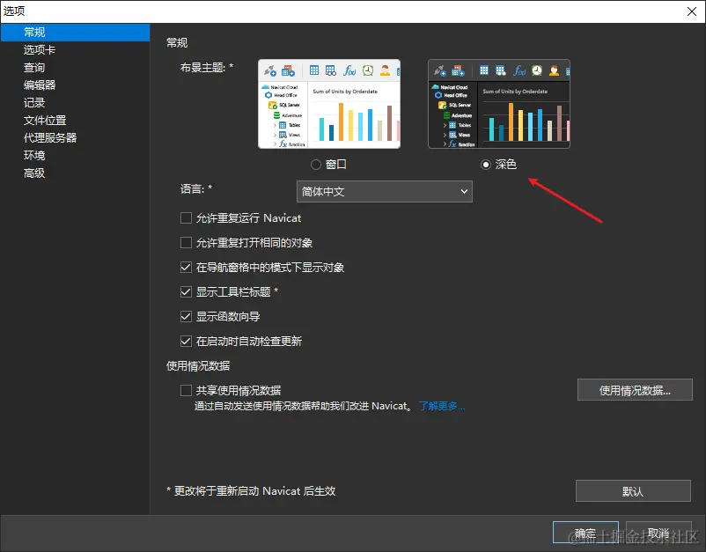Viewport: 706px width, 552px height.
Task: Select the 环境 settings page
Action: point(34,155)
